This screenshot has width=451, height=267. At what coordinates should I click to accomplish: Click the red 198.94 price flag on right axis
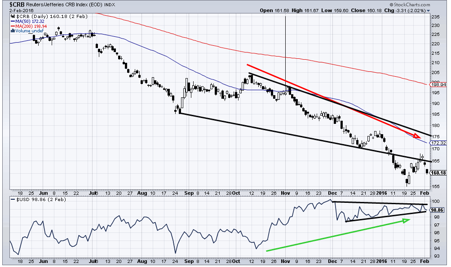[438, 84]
